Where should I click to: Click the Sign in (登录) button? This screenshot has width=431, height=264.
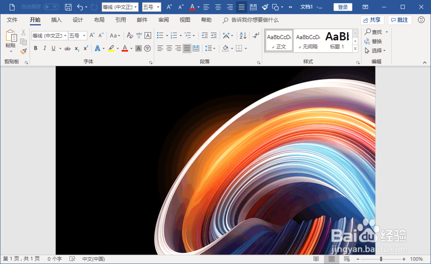point(343,7)
